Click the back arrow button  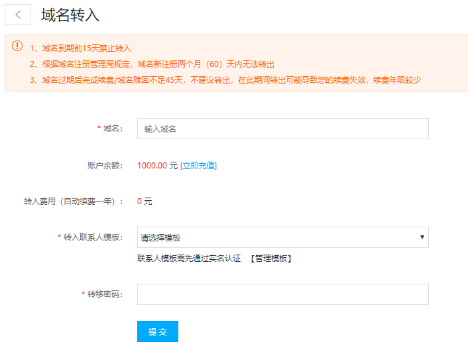(x=18, y=15)
